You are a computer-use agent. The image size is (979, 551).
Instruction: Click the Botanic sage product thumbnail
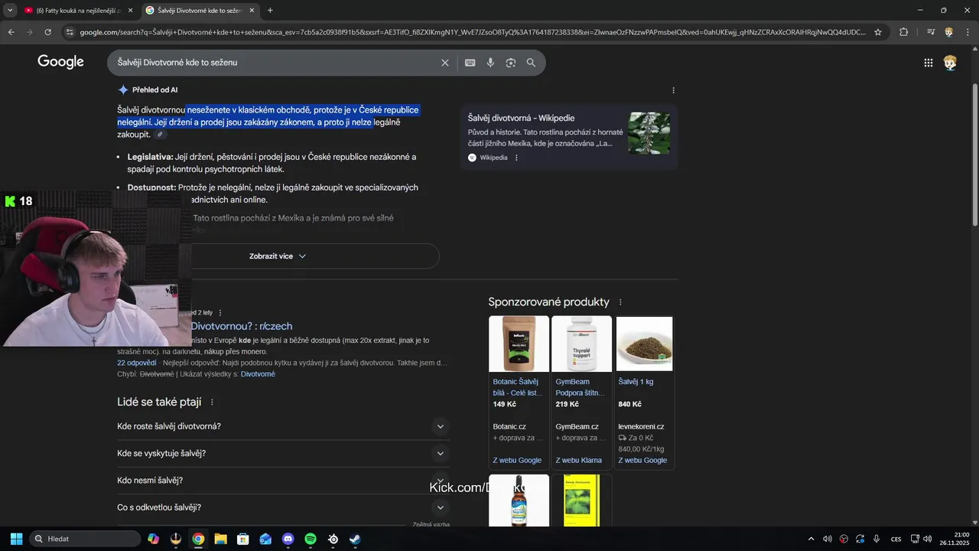click(x=519, y=344)
